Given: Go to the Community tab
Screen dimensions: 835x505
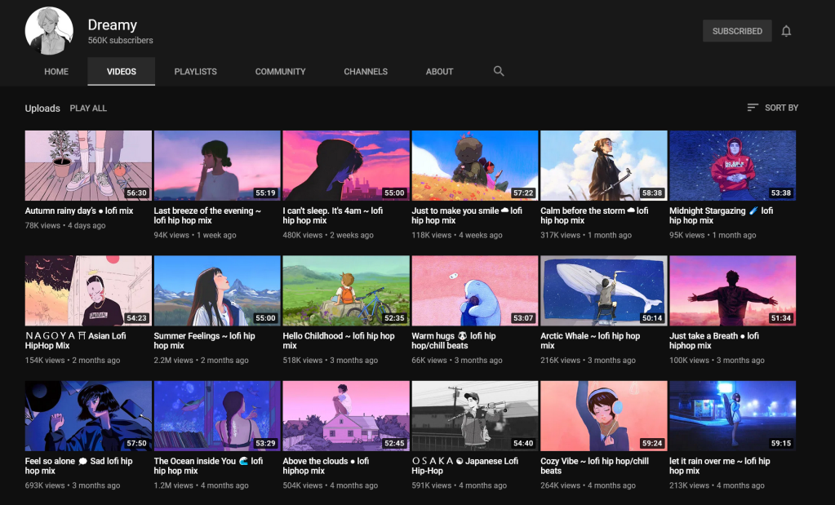Looking at the screenshot, I should pyautogui.click(x=280, y=72).
